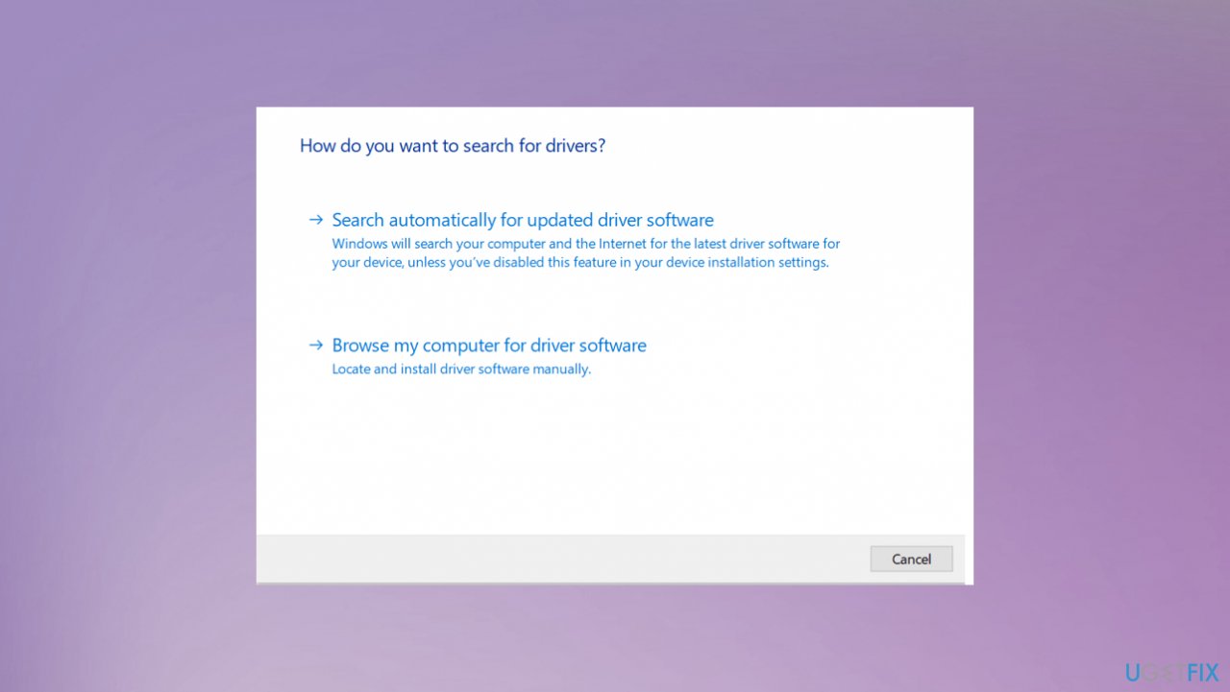Click "Locate and install driver software manually" text
The image size is (1230, 692).
[461, 369]
